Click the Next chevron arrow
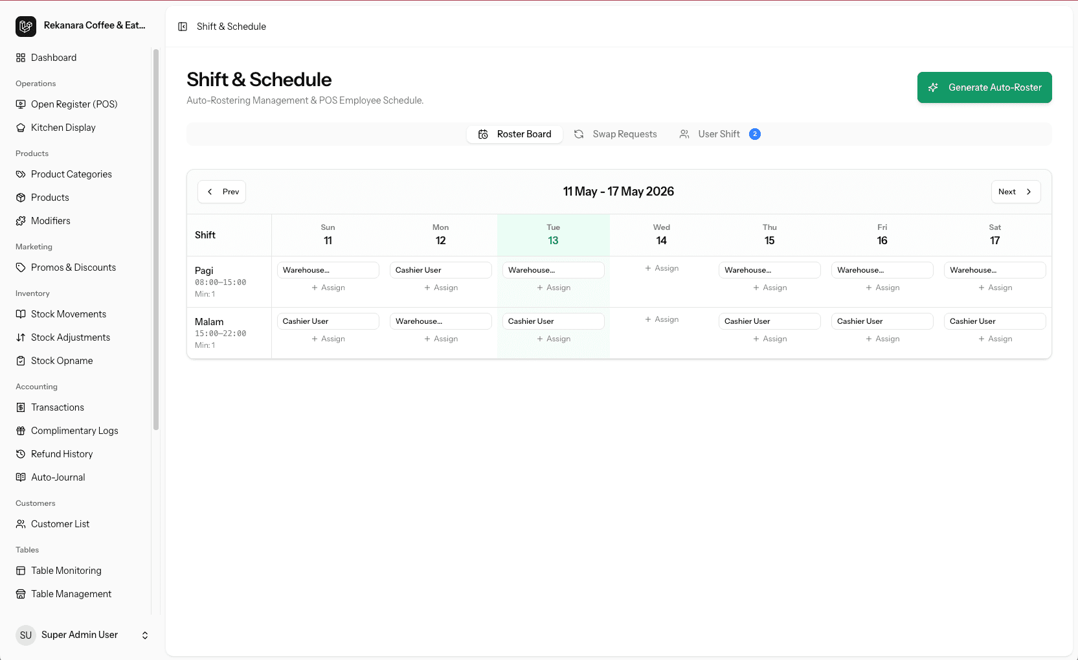1078x660 pixels. [x=1029, y=192]
